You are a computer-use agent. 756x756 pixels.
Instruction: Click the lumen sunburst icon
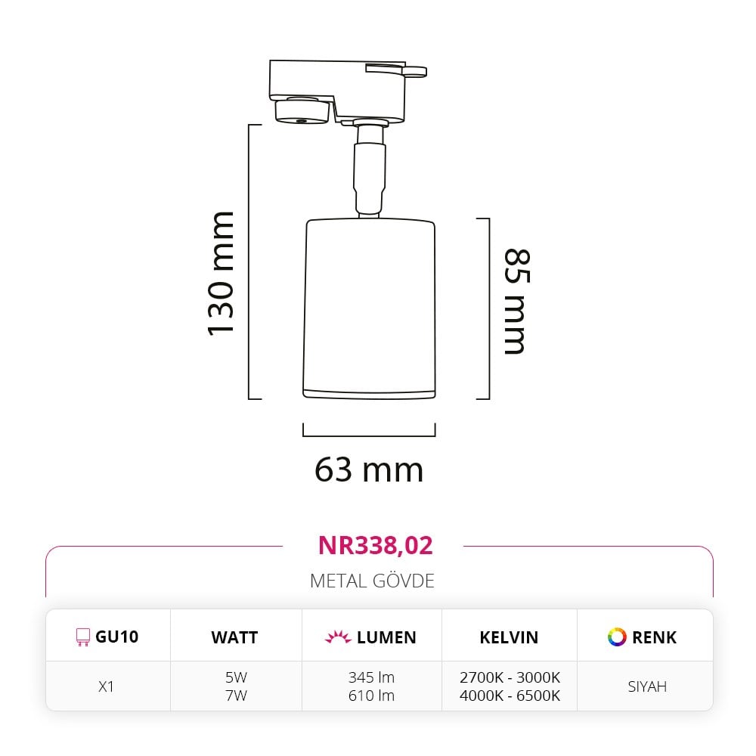(337, 637)
